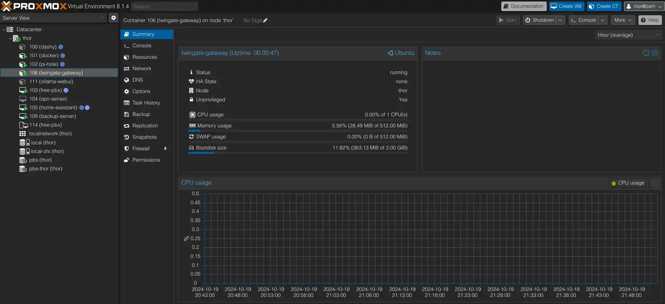The image size is (665, 304).
Task: Click the Ubuntu OS label
Action: point(401,53)
